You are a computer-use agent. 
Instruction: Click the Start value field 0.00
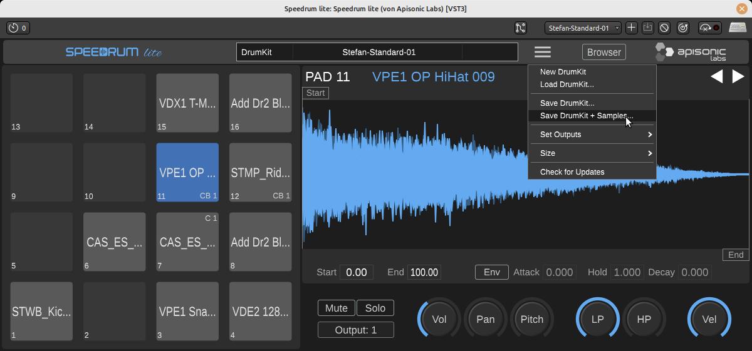pos(357,272)
